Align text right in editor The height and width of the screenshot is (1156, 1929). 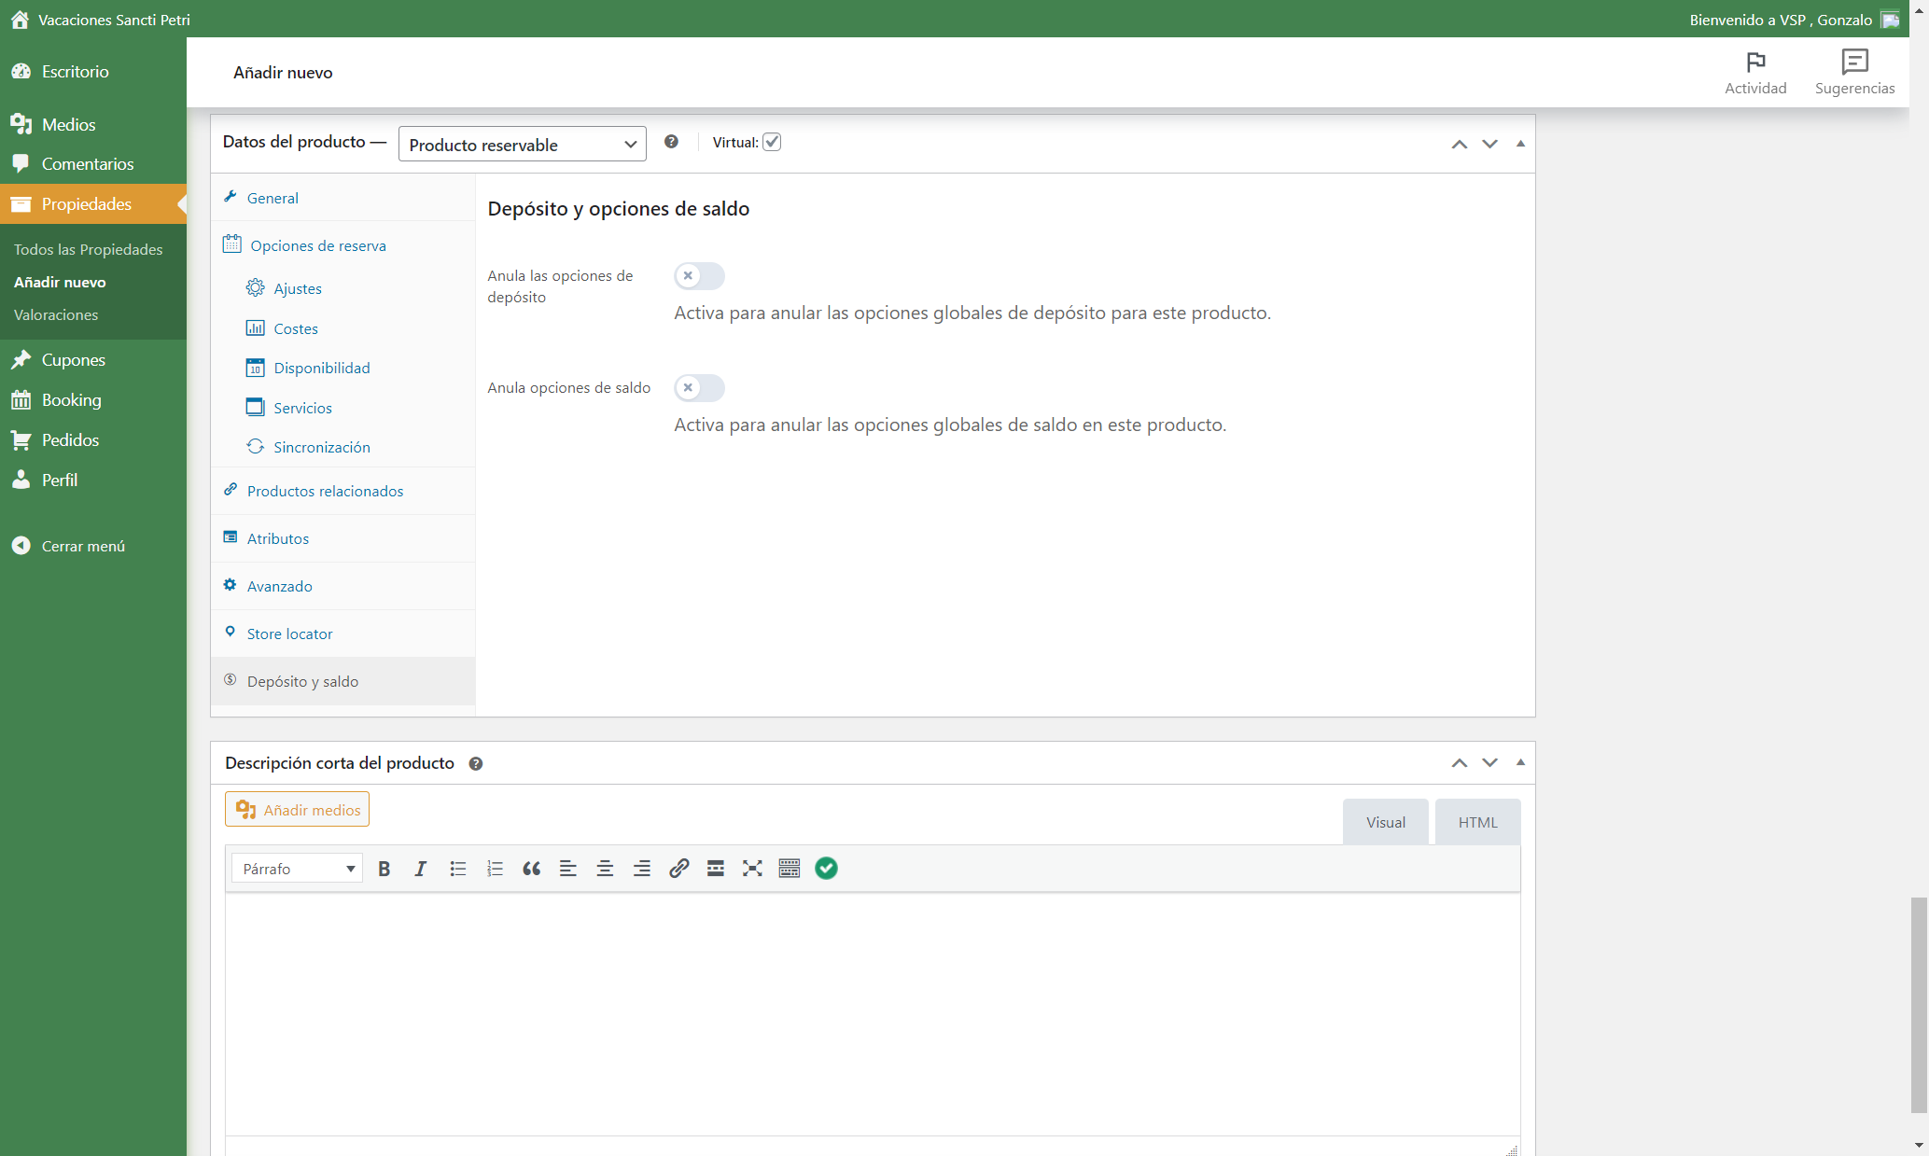click(642, 869)
